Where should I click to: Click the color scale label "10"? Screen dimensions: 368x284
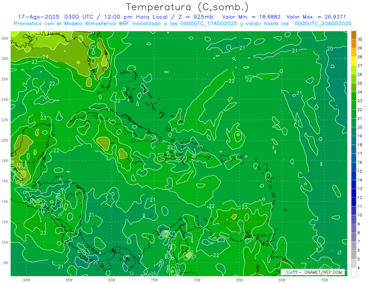click(360, 215)
